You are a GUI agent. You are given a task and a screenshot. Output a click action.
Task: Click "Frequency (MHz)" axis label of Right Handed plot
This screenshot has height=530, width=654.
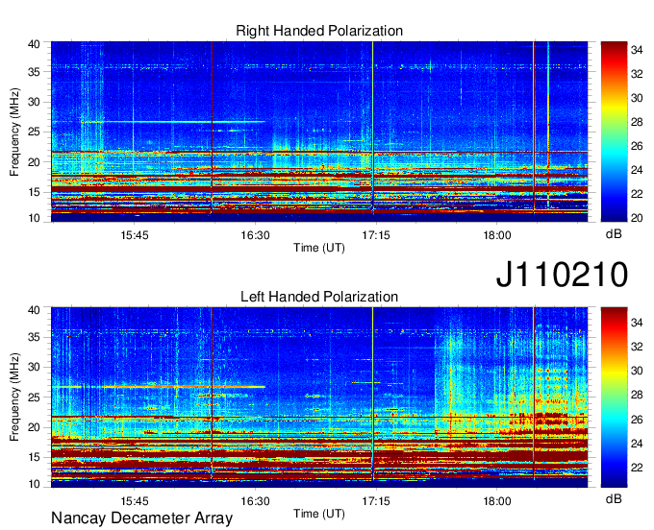pyautogui.click(x=14, y=132)
